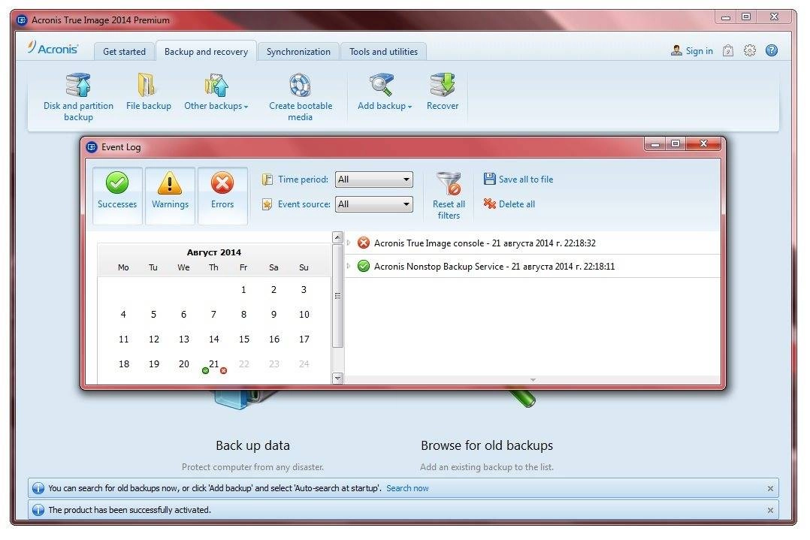Screen dimensions: 810x540
Task: Click the calendar scrollbar down arrow
Action: [337, 378]
